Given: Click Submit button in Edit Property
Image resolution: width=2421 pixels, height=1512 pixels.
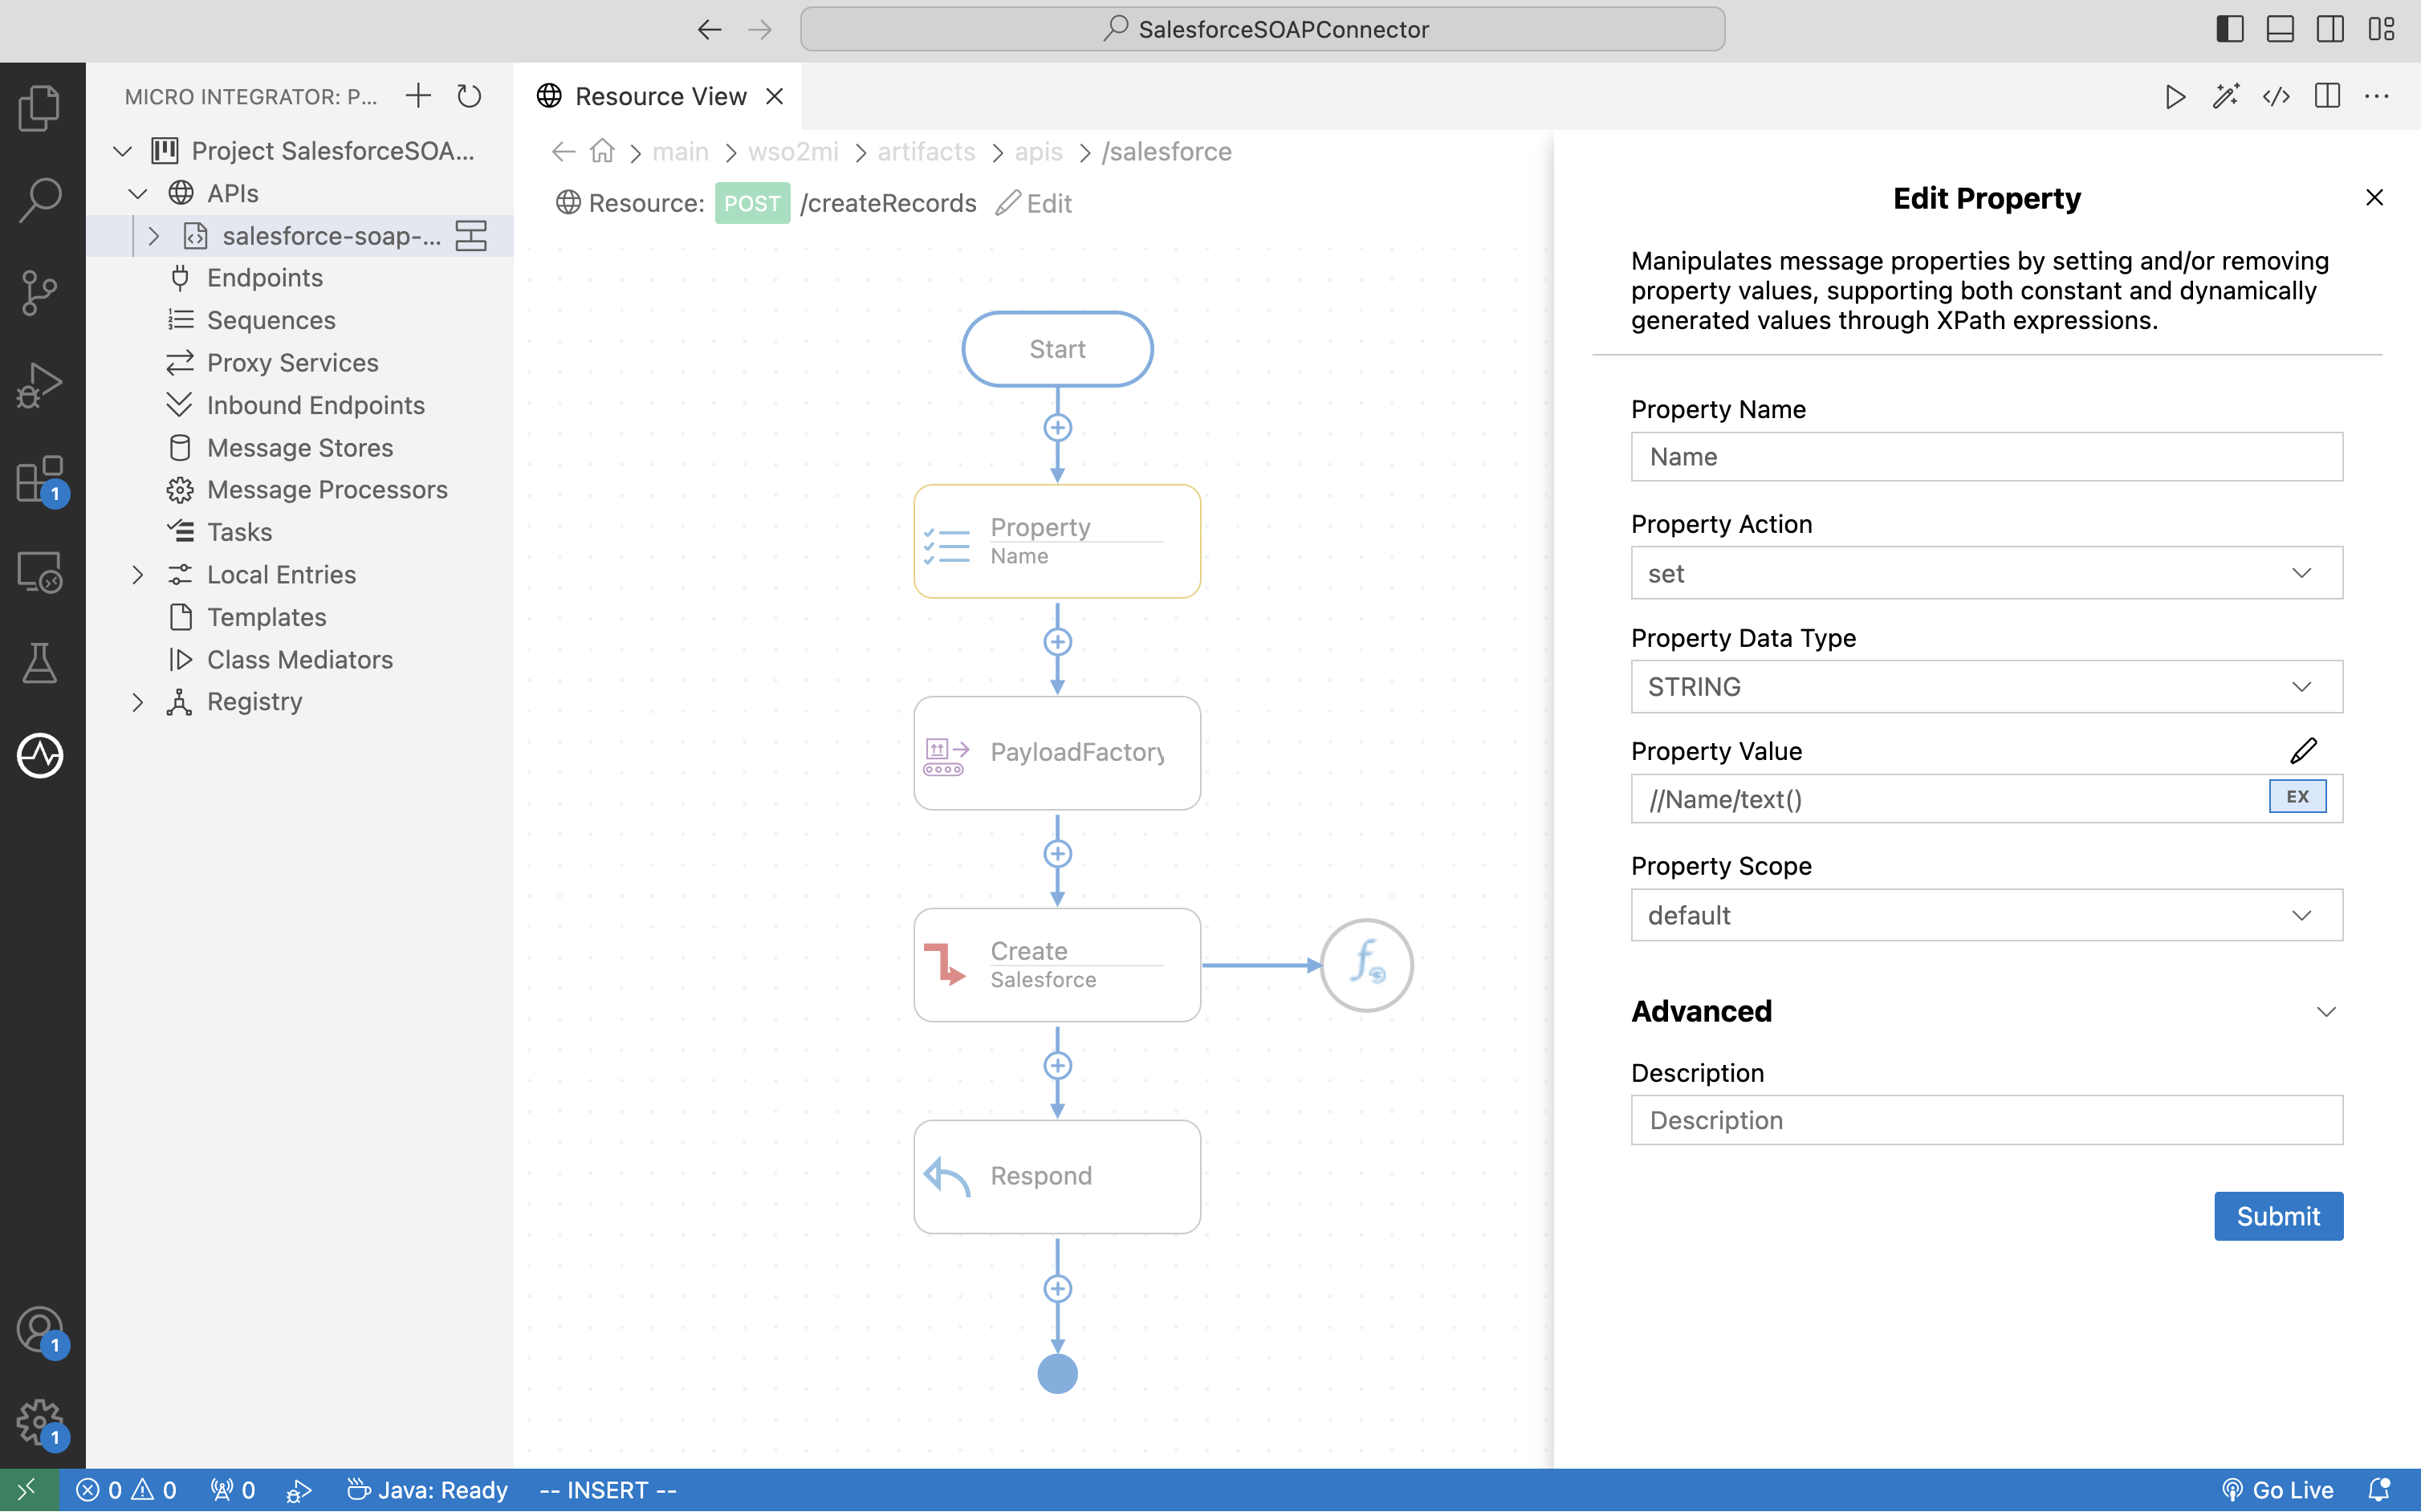Looking at the screenshot, I should tap(2278, 1216).
